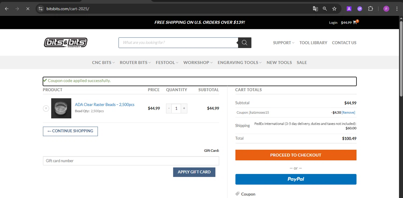Select 'Bead Qty: 2,500pcs' text
This screenshot has height=198, width=403.
pos(89,111)
